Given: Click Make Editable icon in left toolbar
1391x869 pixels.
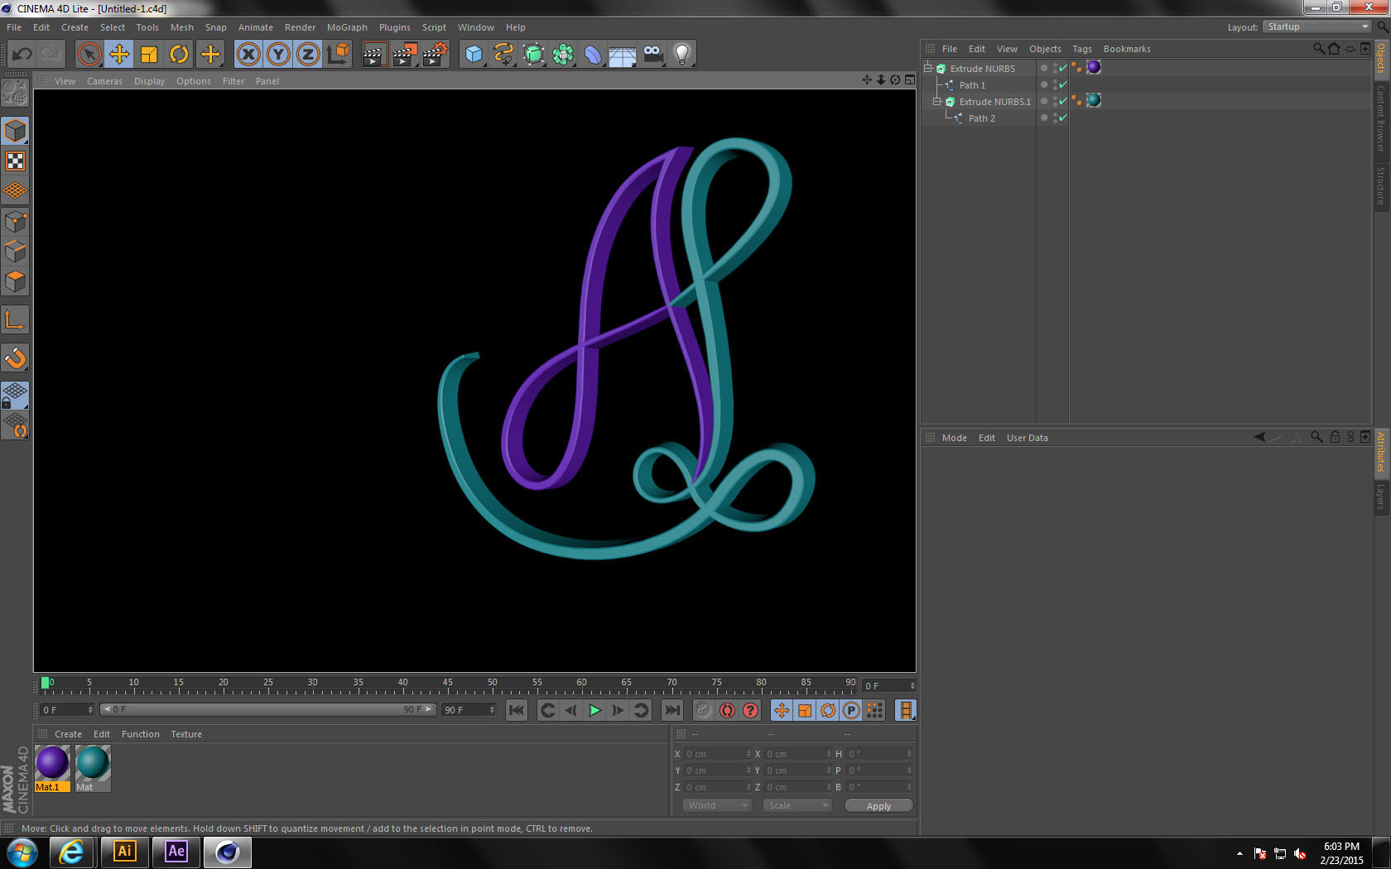Looking at the screenshot, I should pyautogui.click(x=15, y=93).
